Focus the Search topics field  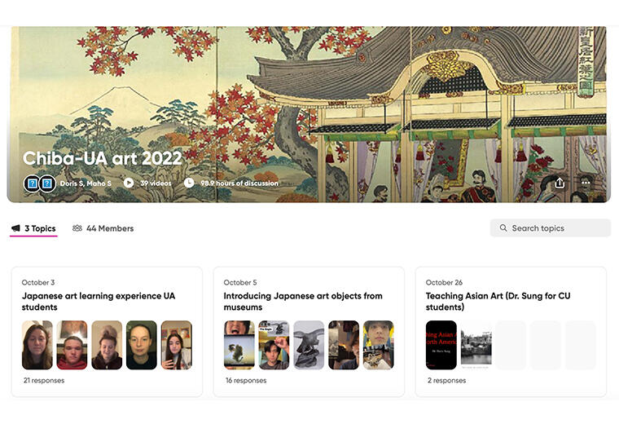pos(551,228)
